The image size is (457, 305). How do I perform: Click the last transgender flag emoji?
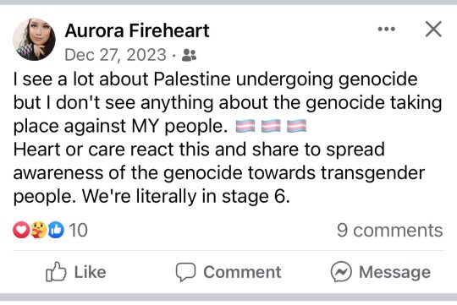pos(296,126)
